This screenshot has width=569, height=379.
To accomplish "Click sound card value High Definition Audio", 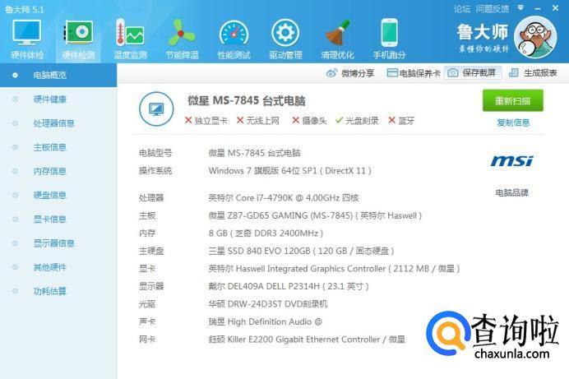I will tap(266, 321).
